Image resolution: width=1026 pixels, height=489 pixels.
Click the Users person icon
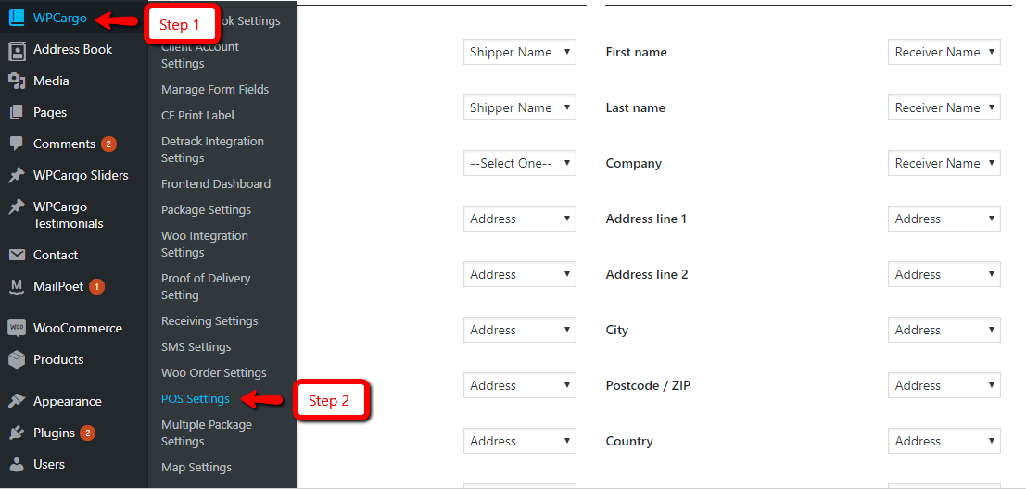pos(17,464)
